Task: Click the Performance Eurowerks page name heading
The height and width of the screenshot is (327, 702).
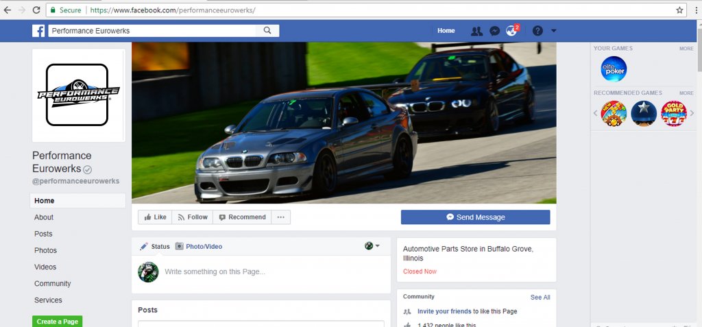Action: coord(62,162)
